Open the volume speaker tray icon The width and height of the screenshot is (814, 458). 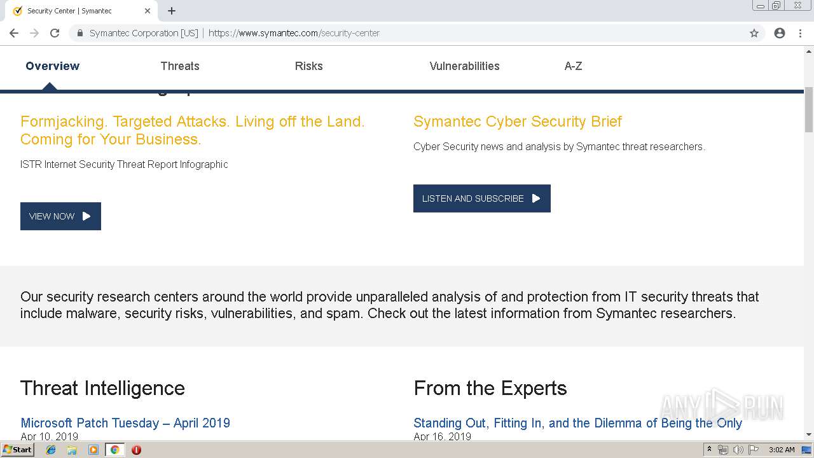(x=738, y=450)
